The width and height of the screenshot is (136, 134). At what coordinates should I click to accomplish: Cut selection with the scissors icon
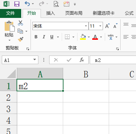[20, 23]
